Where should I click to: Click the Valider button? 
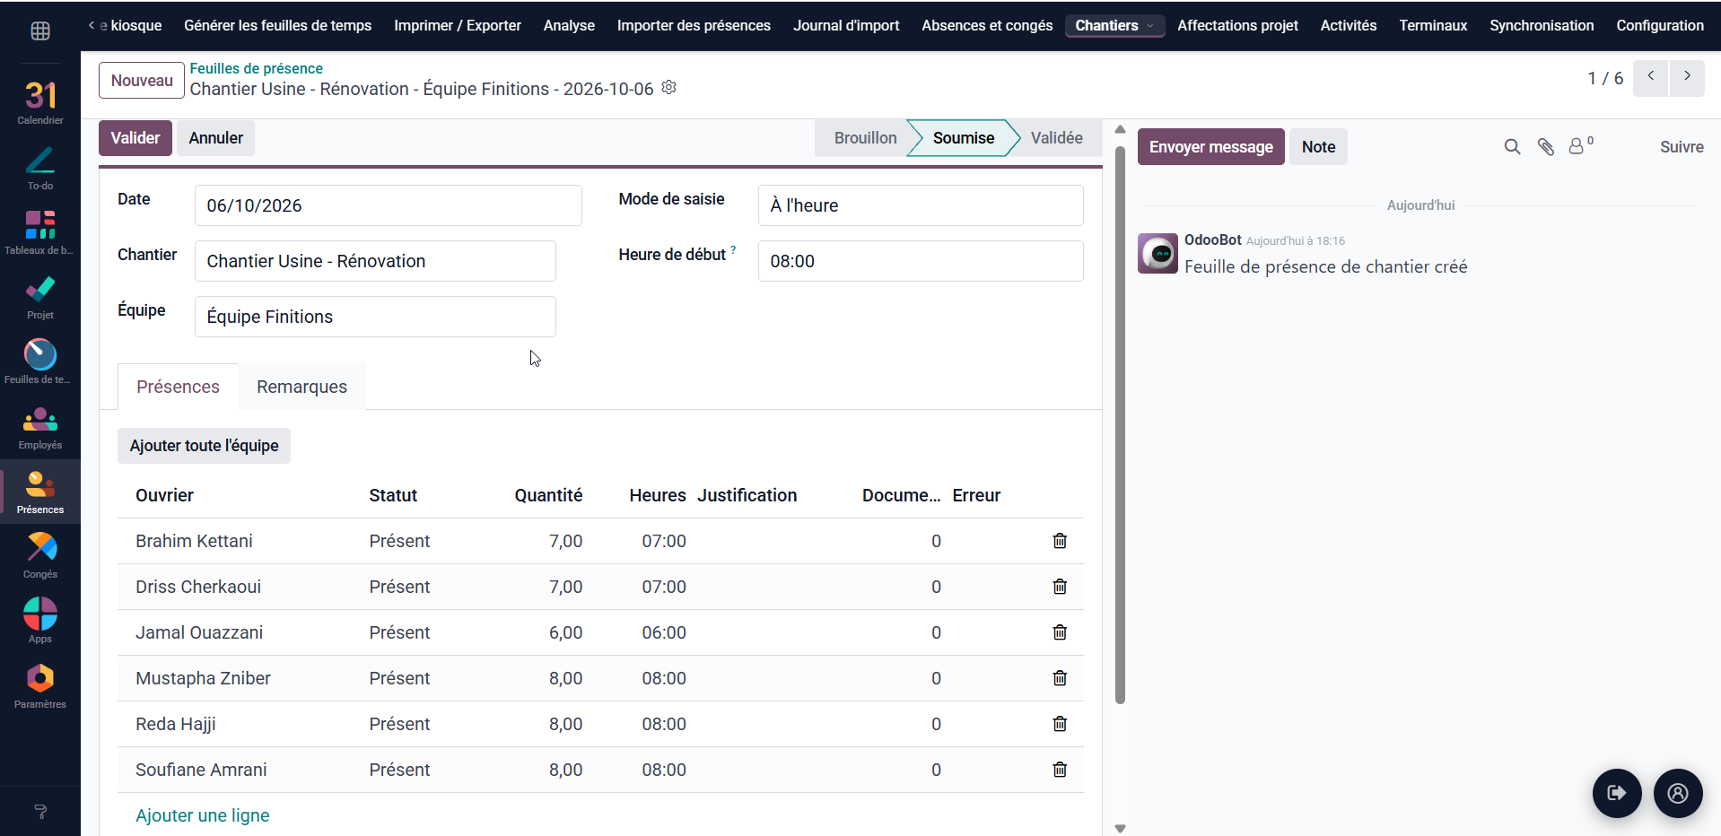[x=135, y=138]
